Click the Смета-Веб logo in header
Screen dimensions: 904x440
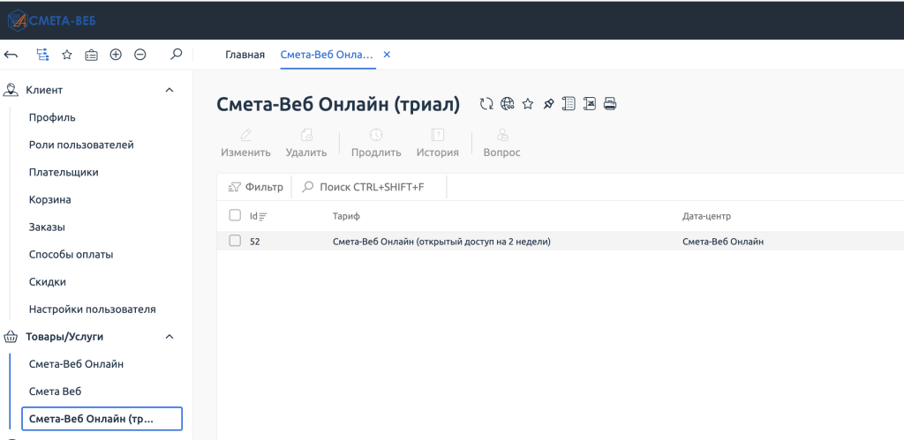pyautogui.click(x=51, y=21)
